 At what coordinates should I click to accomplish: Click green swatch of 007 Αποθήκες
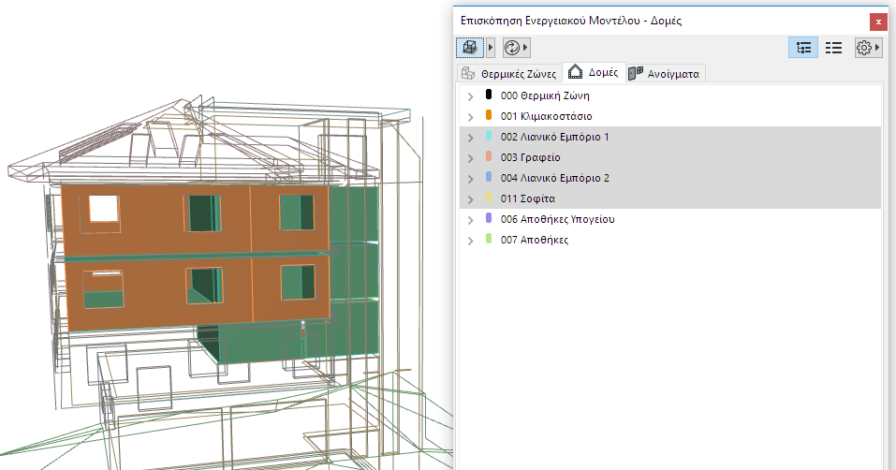click(489, 238)
